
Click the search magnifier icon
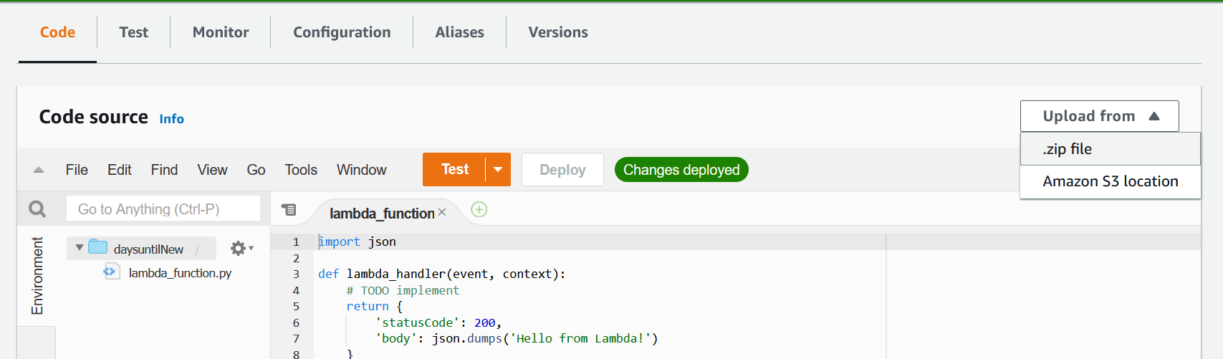37,209
